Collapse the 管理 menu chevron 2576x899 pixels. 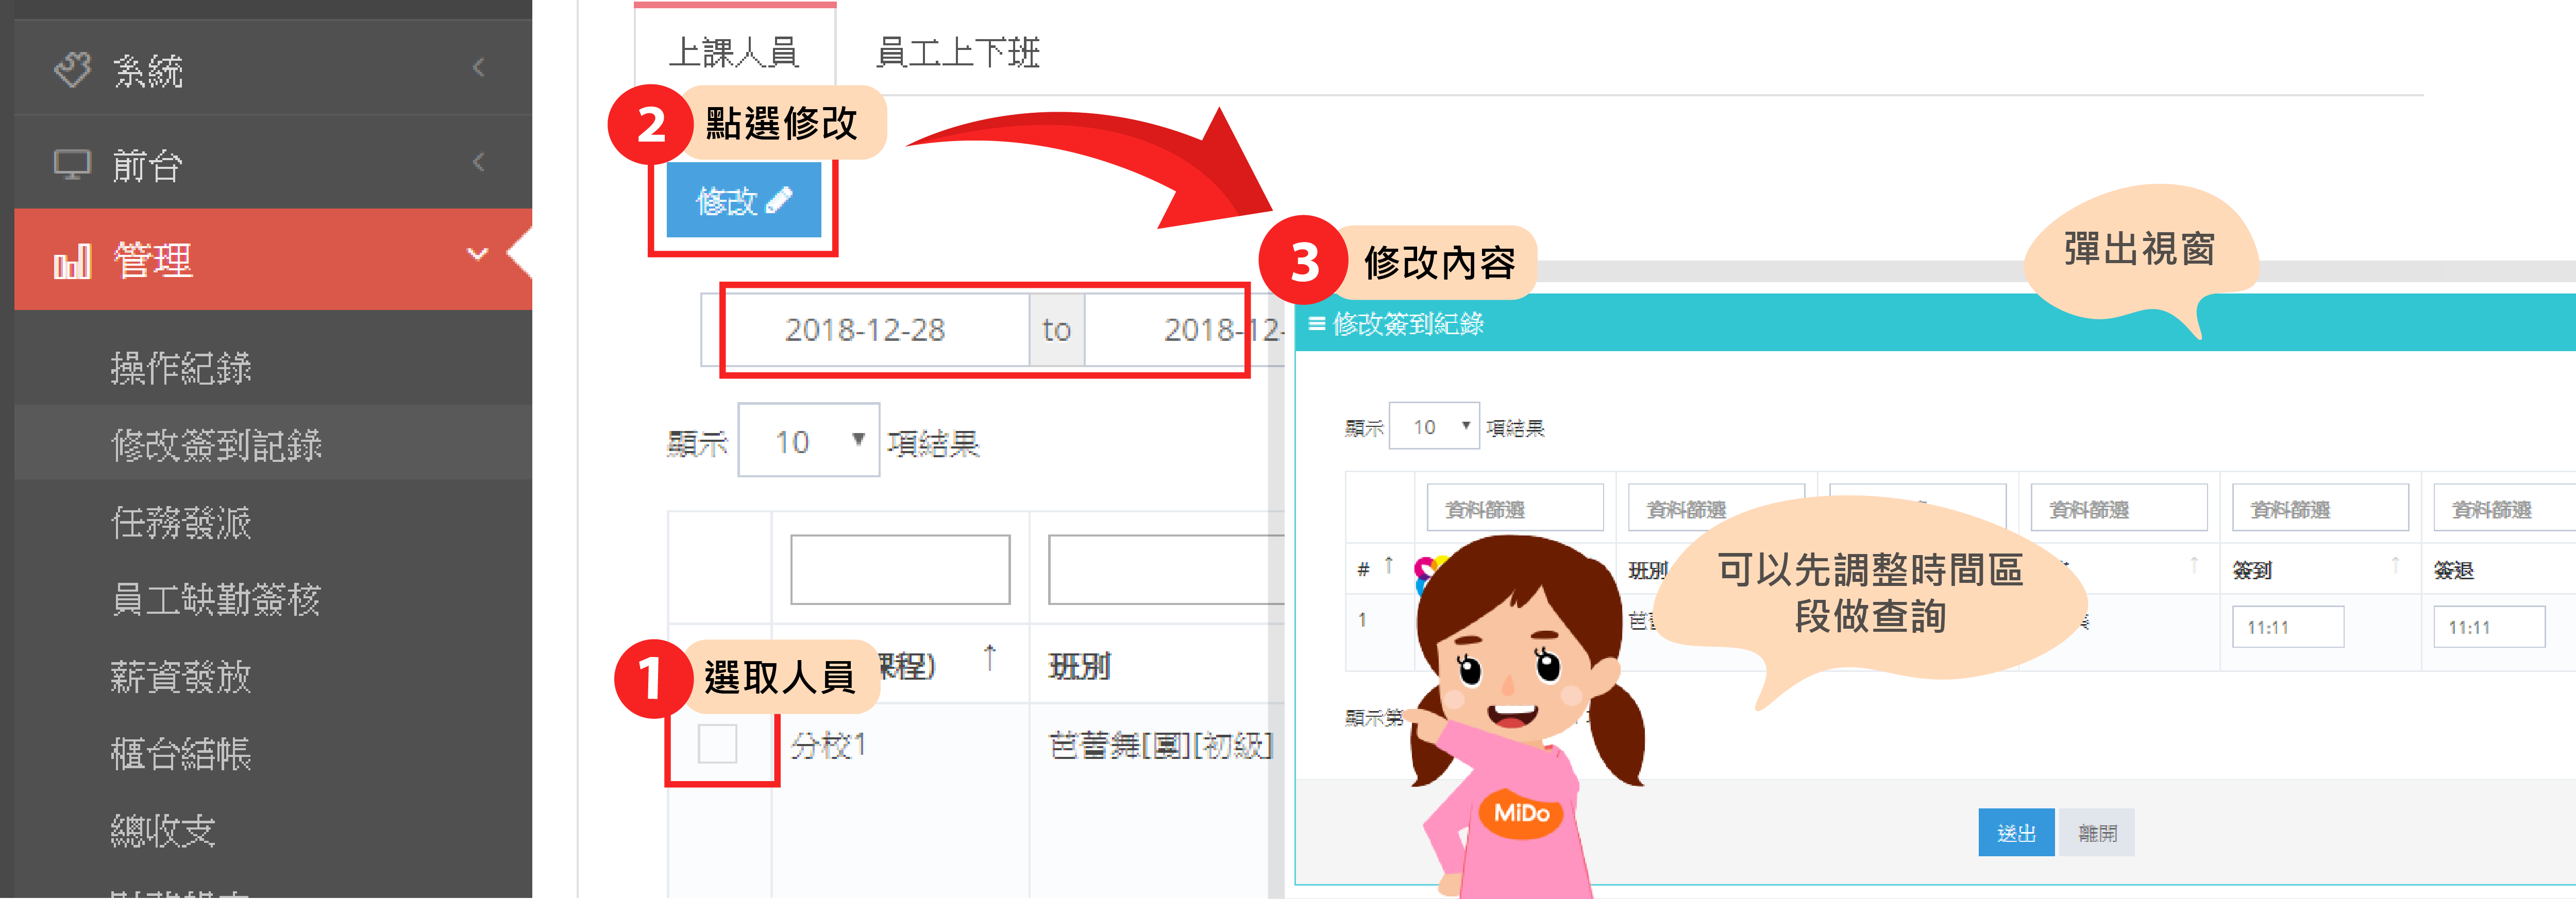point(478,255)
